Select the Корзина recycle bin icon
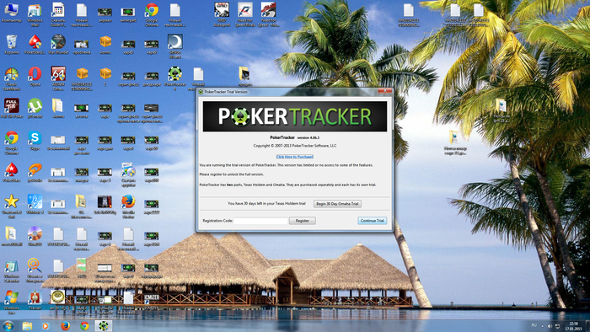This screenshot has height=332, width=590. [x=11, y=45]
